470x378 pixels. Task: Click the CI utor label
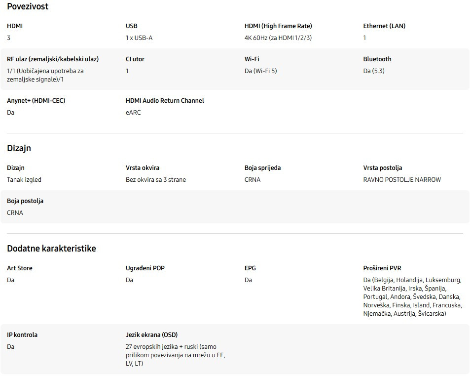(x=135, y=59)
